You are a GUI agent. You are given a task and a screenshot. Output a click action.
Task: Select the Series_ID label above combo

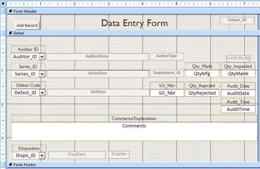tap(28, 66)
